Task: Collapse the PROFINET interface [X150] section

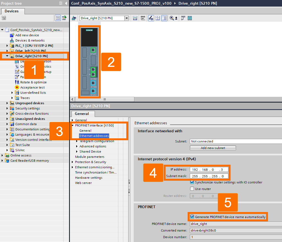Action: point(73,125)
